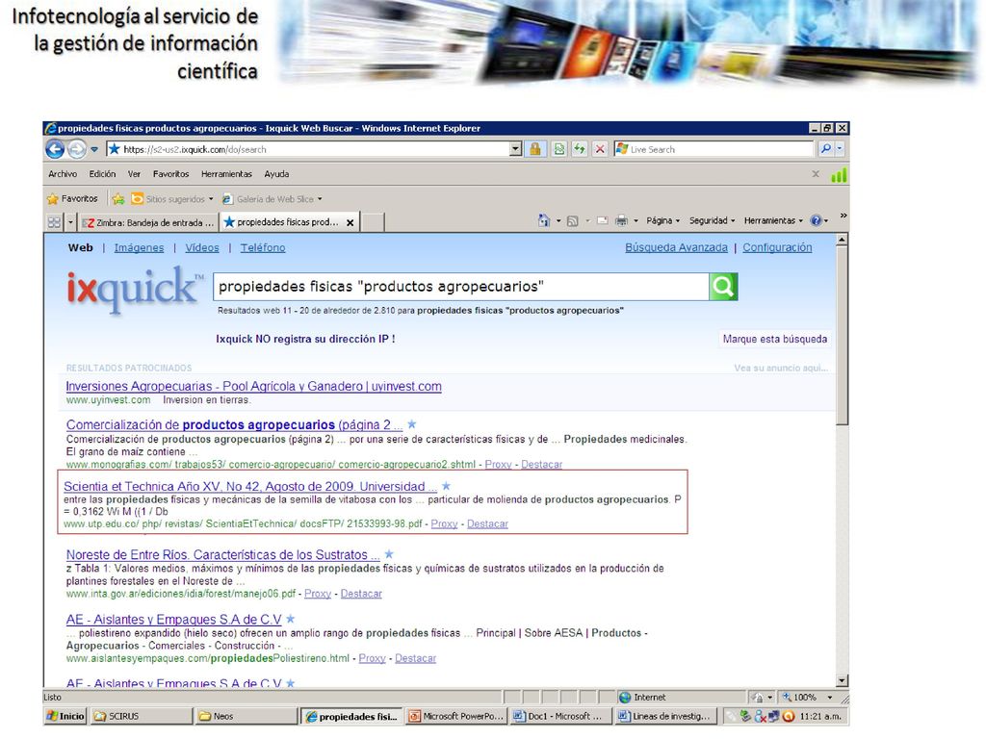The height and width of the screenshot is (739, 986).
Task: Click the address bar URL field
Action: point(308,149)
